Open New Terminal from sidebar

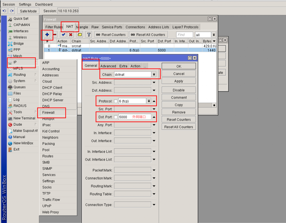pos(24,118)
